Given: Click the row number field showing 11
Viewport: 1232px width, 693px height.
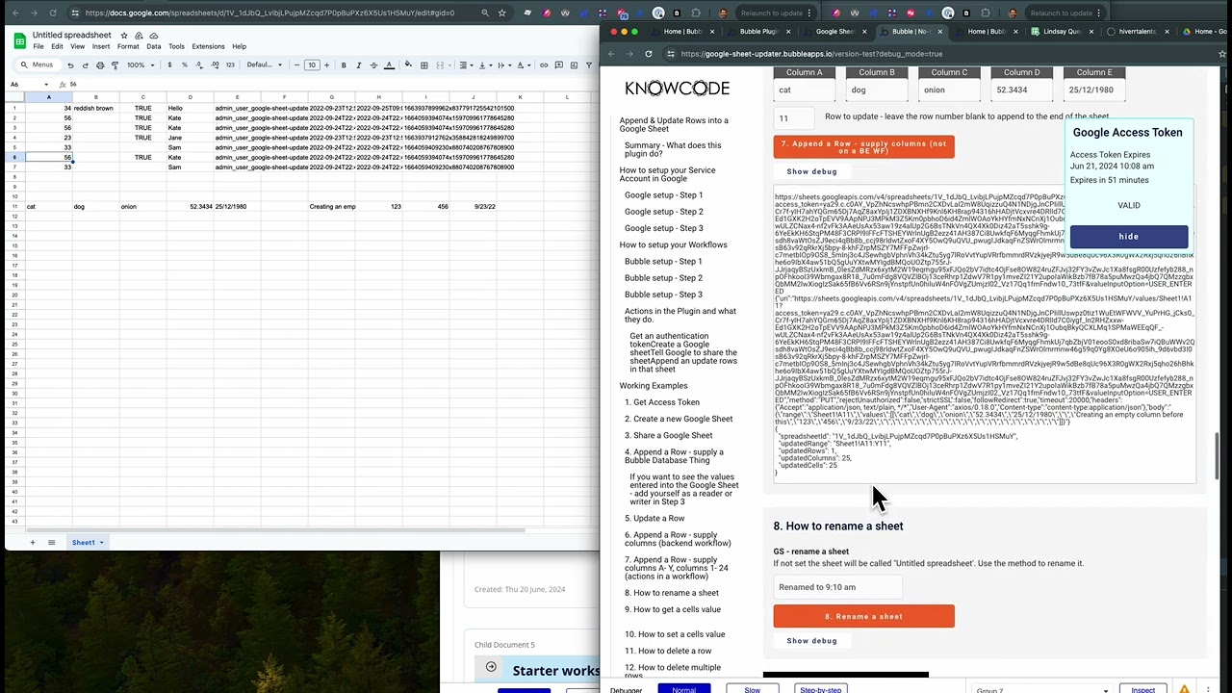Looking at the screenshot, I should pos(794,118).
